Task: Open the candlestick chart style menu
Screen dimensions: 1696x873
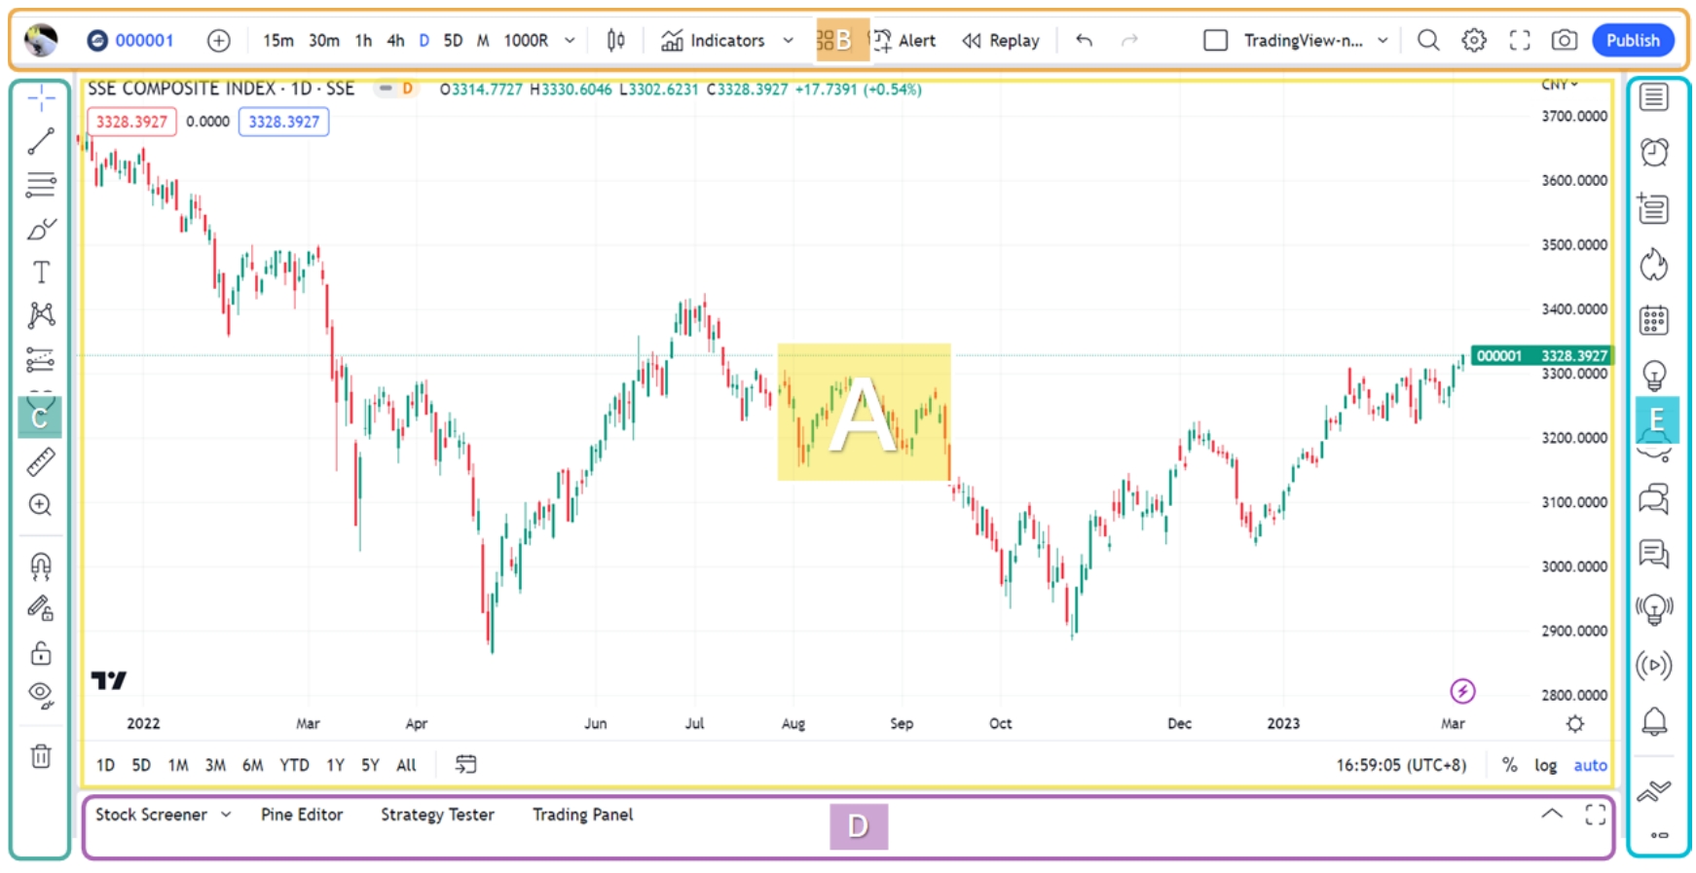Action: click(615, 40)
